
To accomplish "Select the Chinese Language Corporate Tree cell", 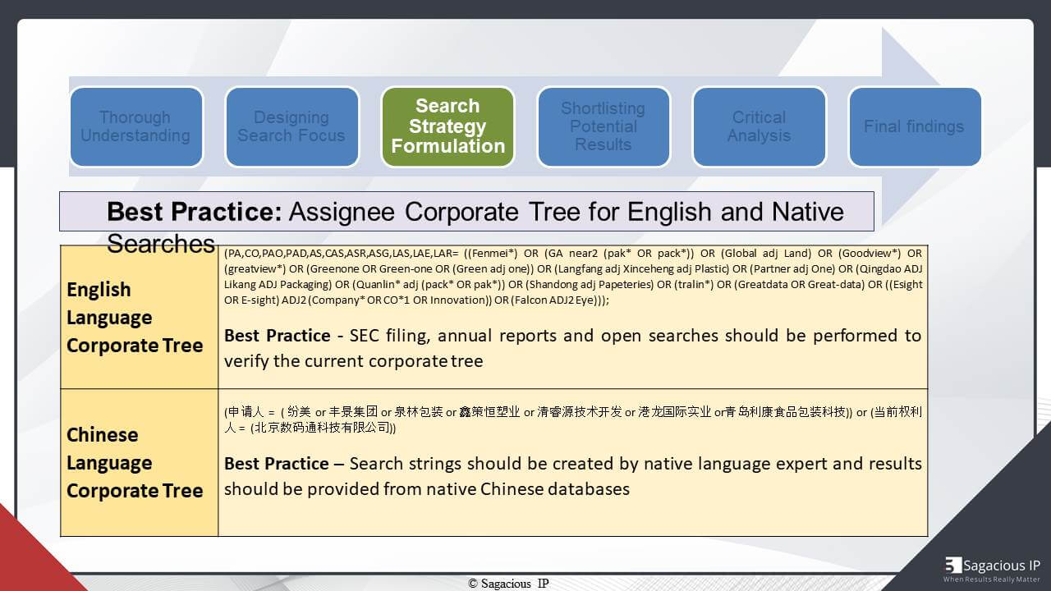I will pos(139,462).
